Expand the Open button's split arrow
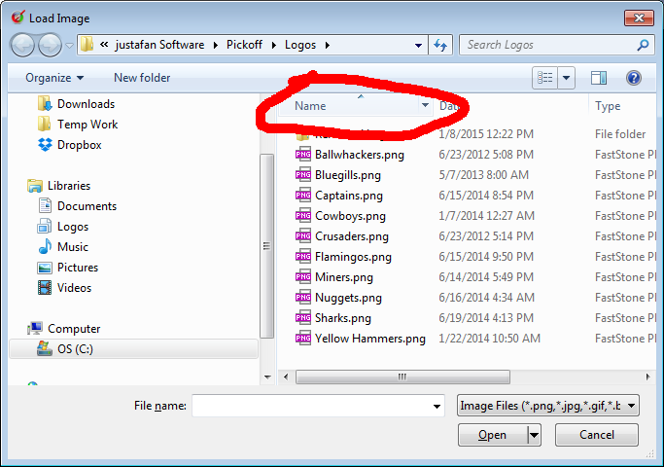 tap(534, 435)
